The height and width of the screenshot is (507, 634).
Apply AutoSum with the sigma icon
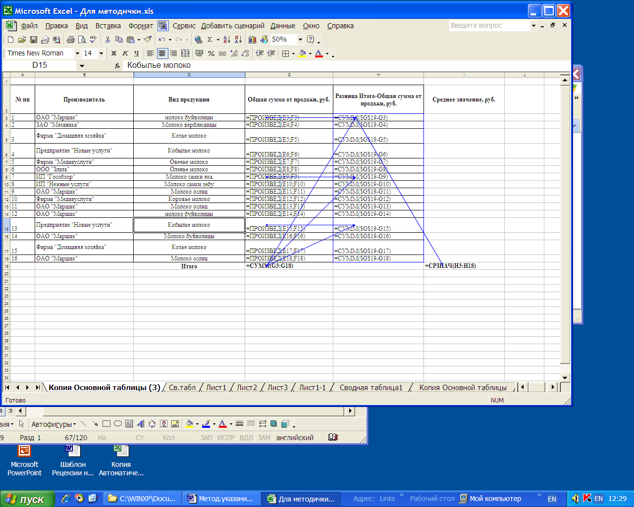[x=210, y=40]
